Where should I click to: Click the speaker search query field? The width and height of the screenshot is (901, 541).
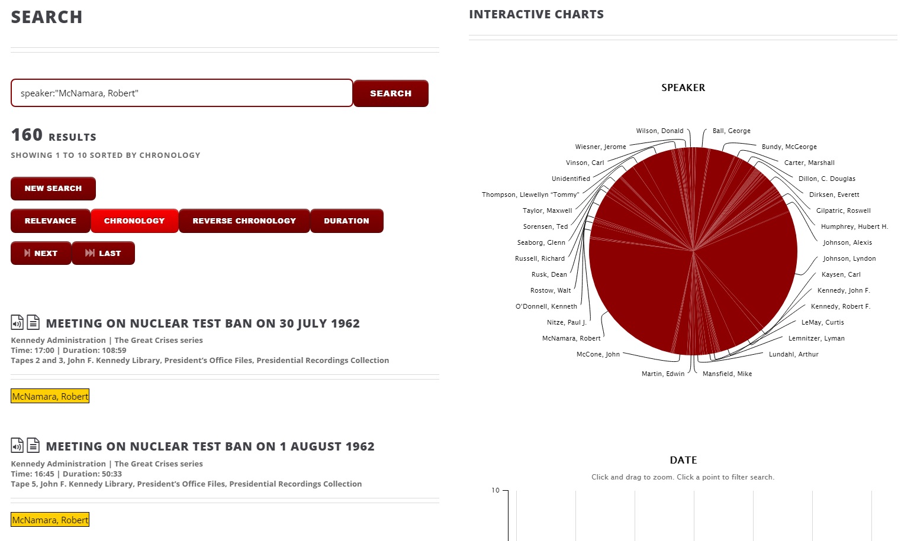[182, 93]
